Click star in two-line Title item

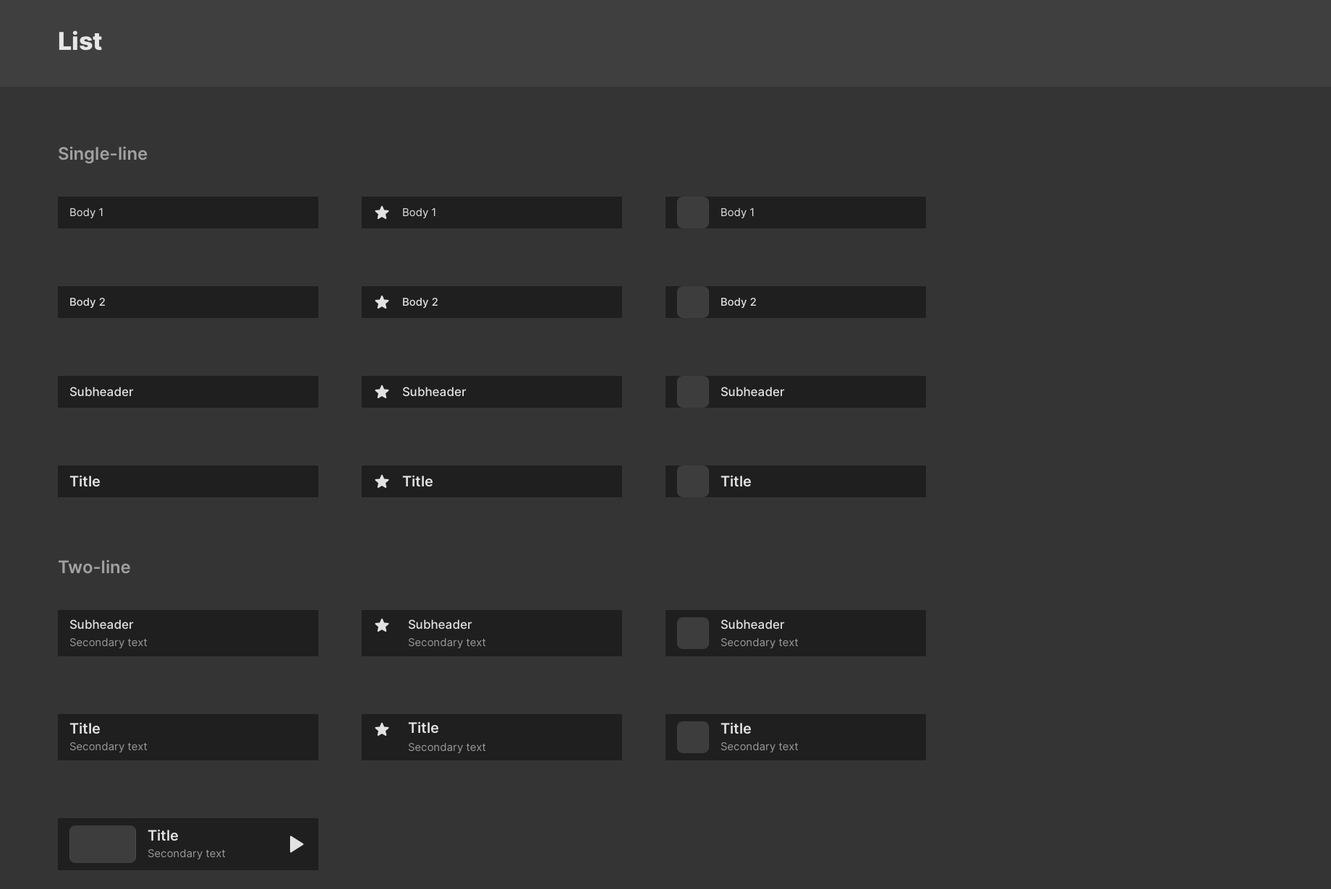pyautogui.click(x=382, y=729)
